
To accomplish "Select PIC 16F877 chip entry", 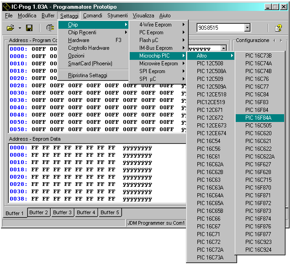I will (x=260, y=234).
